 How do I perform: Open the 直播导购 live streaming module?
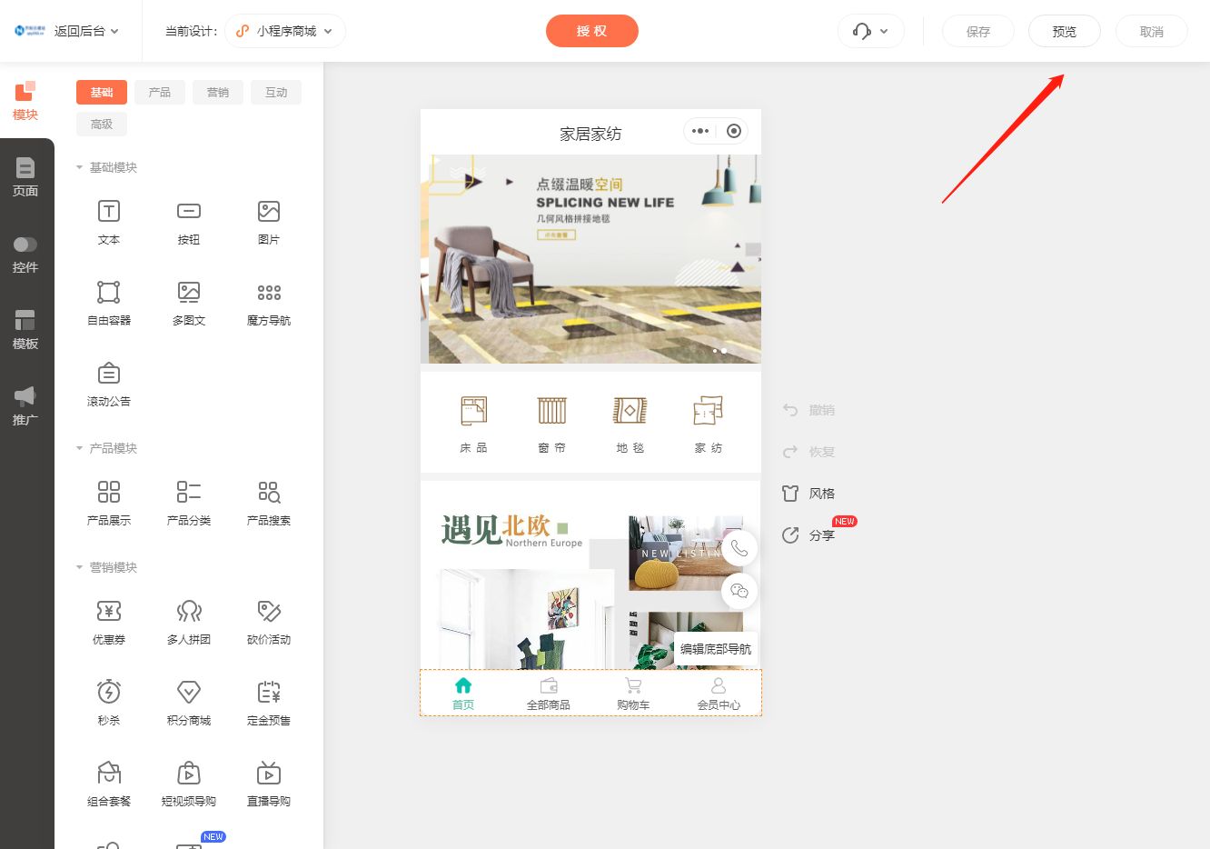[x=268, y=783]
